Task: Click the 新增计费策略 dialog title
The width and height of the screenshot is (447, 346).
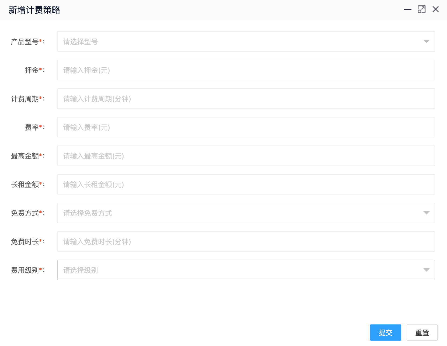Action: (34, 10)
